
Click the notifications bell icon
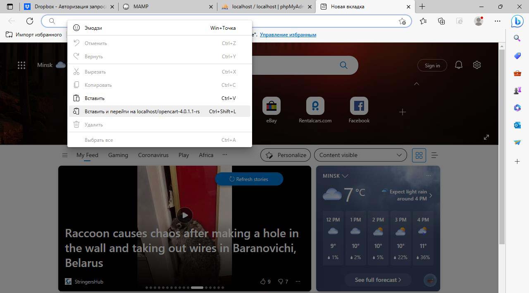pyautogui.click(x=458, y=65)
